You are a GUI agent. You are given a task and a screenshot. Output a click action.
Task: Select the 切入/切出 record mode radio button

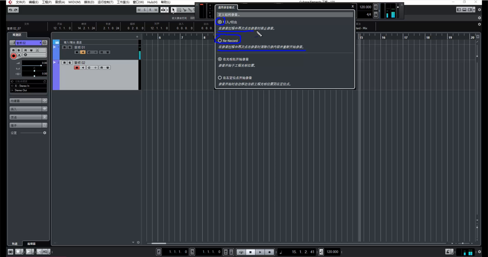220,22
